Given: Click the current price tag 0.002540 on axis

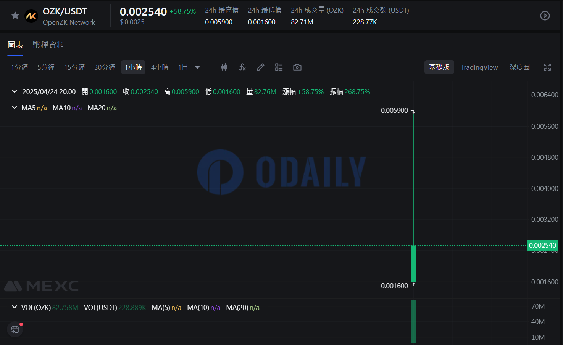Looking at the screenshot, I should pyautogui.click(x=542, y=245).
